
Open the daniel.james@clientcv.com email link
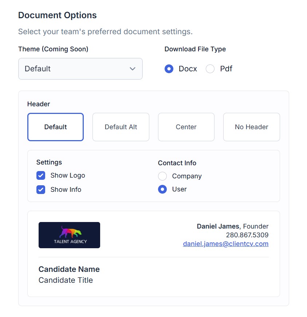tap(226, 244)
